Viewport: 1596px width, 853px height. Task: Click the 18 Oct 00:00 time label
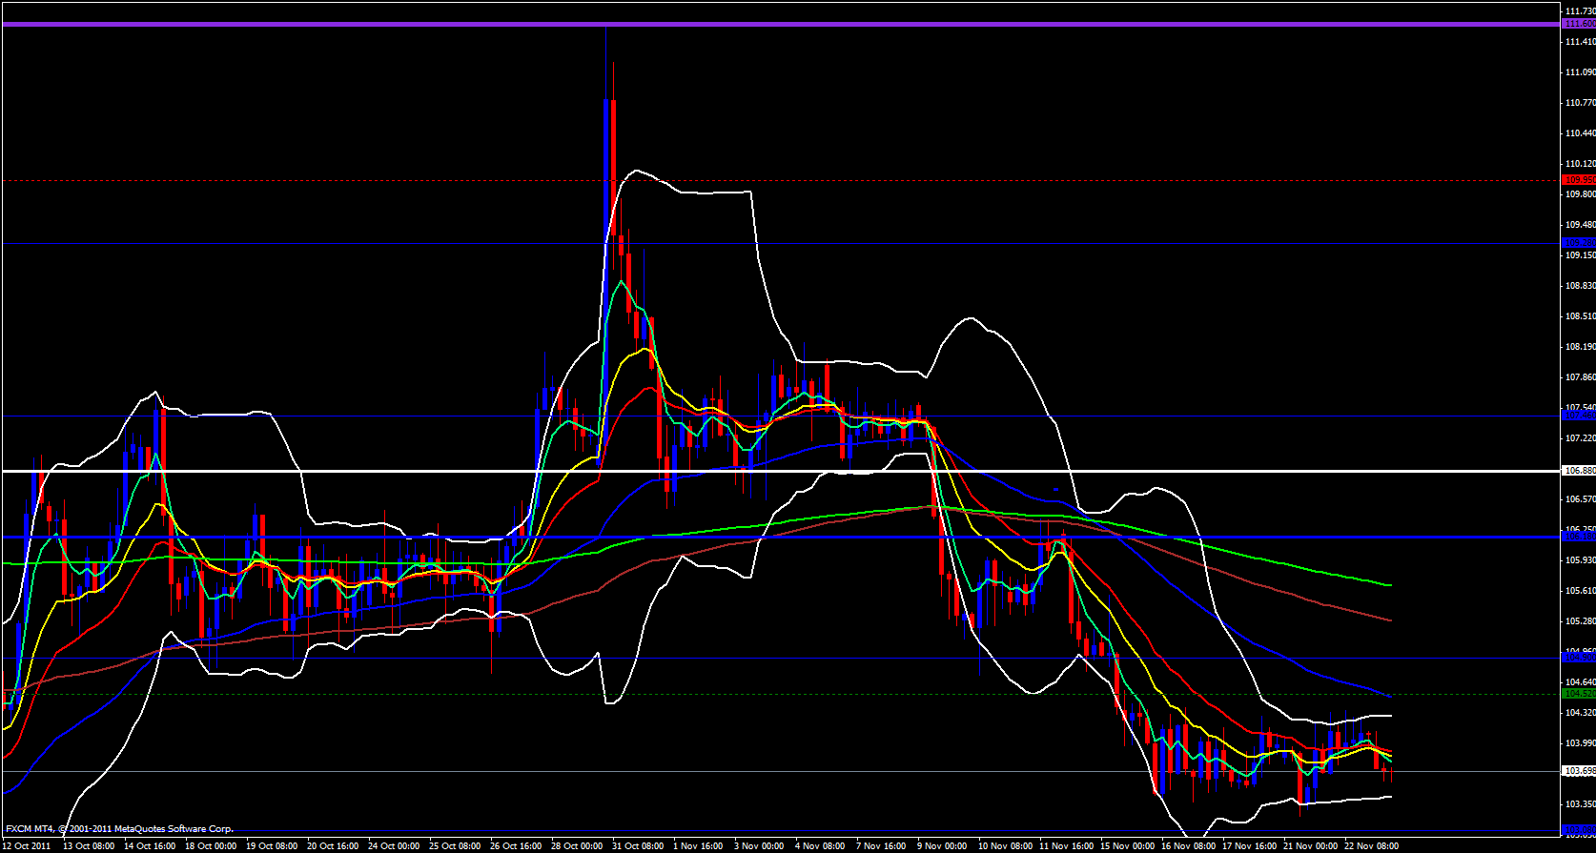click(211, 845)
